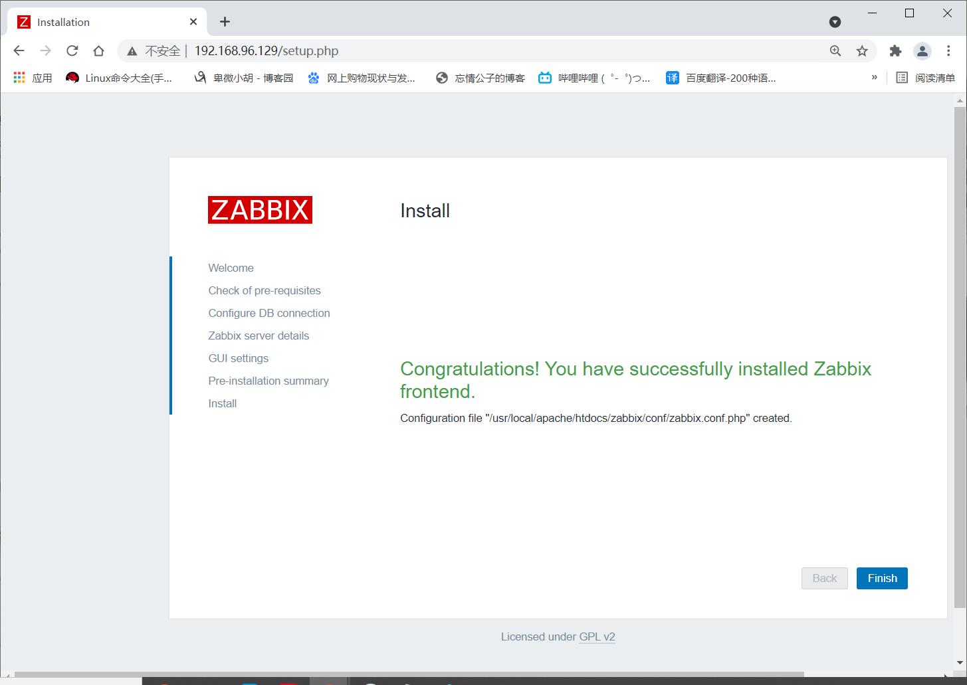Screen dimensions: 967x685
Task: Open the 阅读清单 reading list
Action: (x=925, y=78)
